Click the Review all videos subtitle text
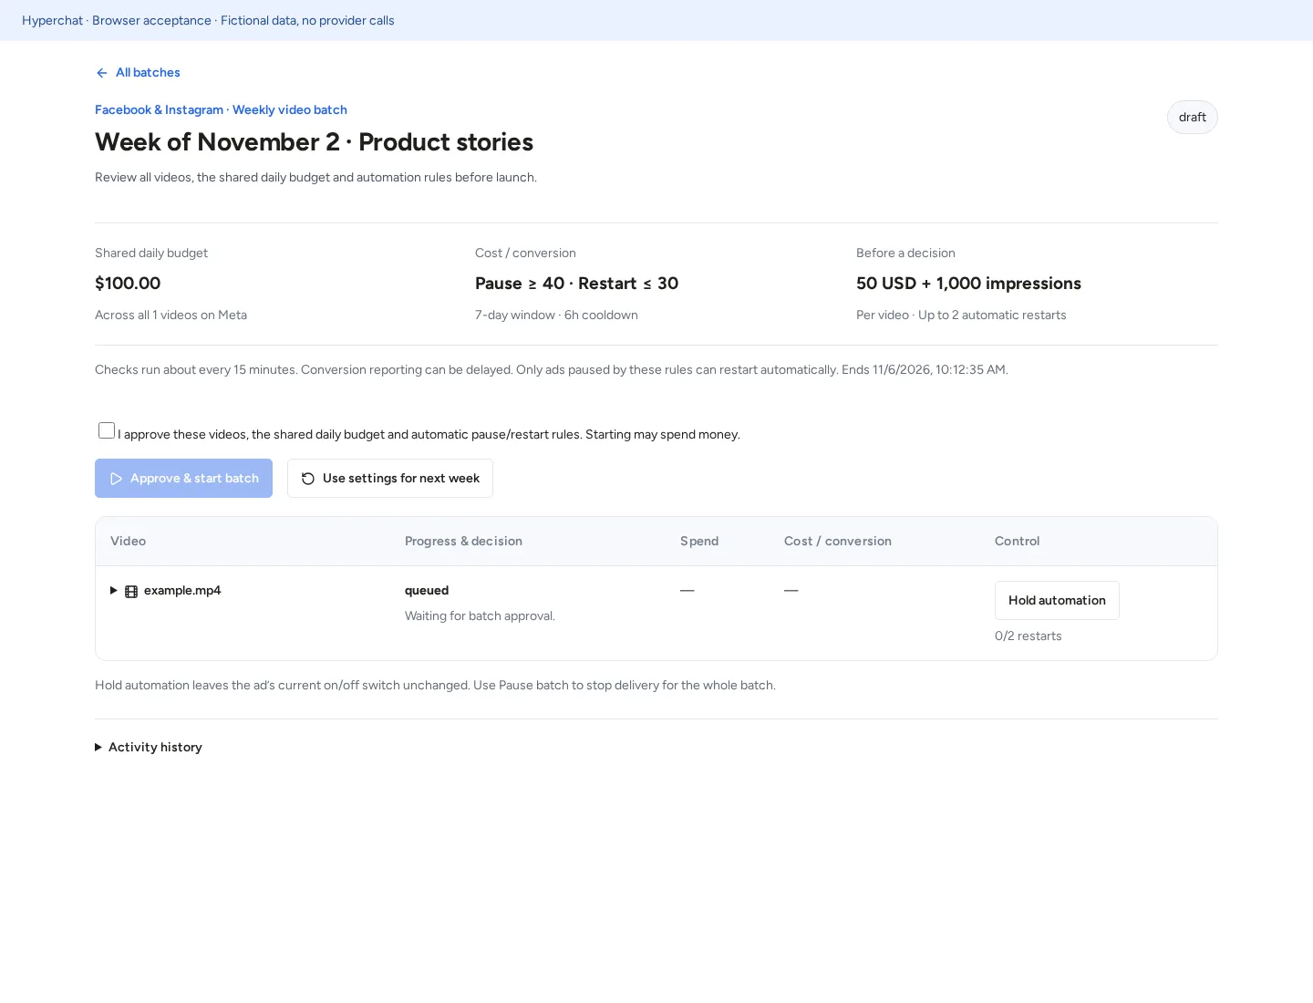This screenshot has width=1313, height=1003. point(315,178)
